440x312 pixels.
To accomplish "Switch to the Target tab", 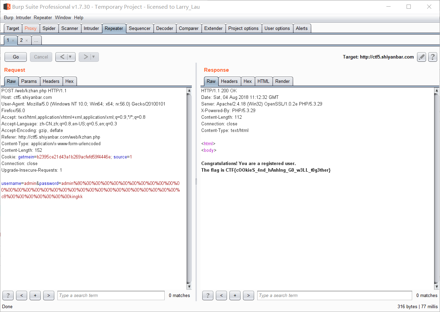I will (x=13, y=29).
